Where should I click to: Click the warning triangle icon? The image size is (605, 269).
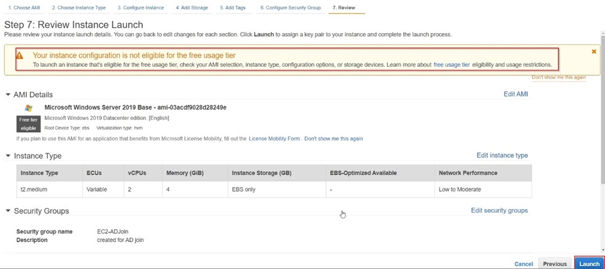(20, 56)
